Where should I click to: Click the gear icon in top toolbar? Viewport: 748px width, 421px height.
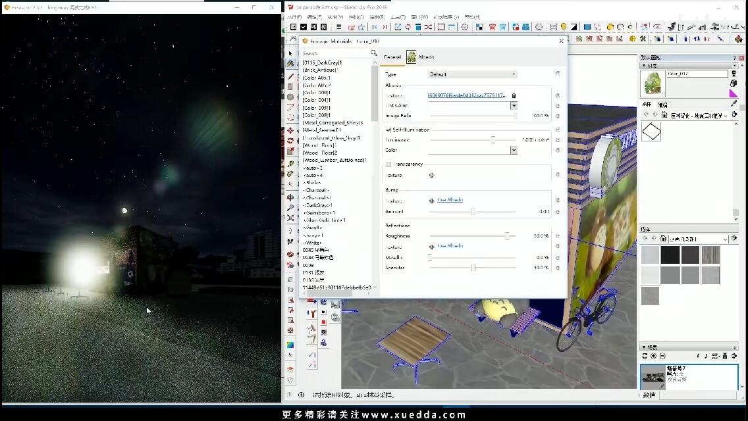(x=464, y=27)
